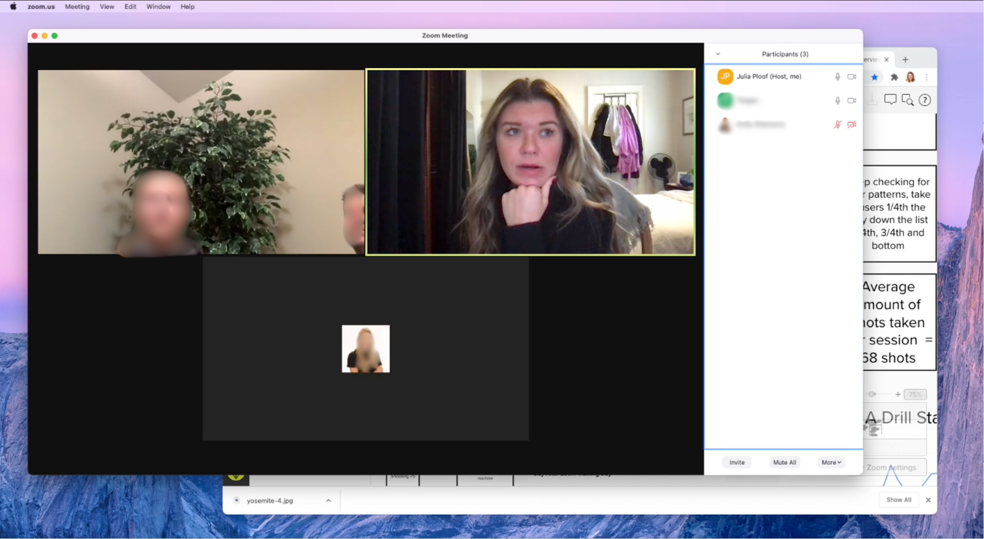Select the third participant's photo avatar
Screen dimensions: 984x539
tap(725, 125)
